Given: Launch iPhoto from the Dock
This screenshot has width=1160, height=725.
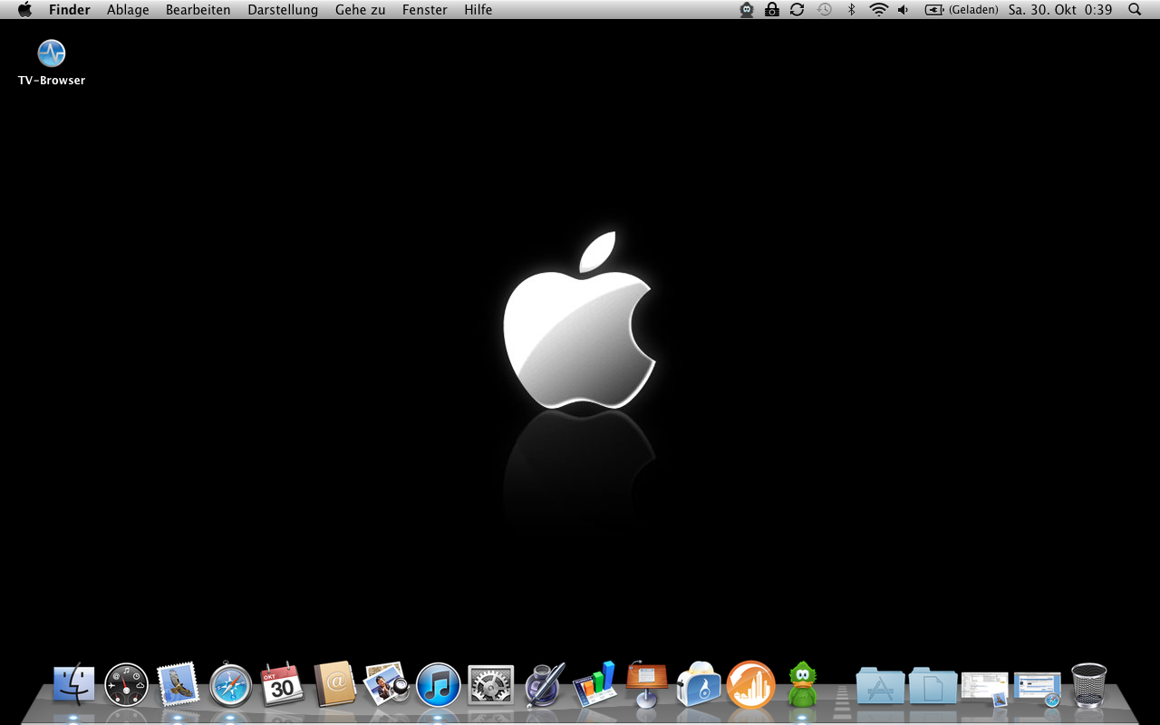Looking at the screenshot, I should point(386,684).
